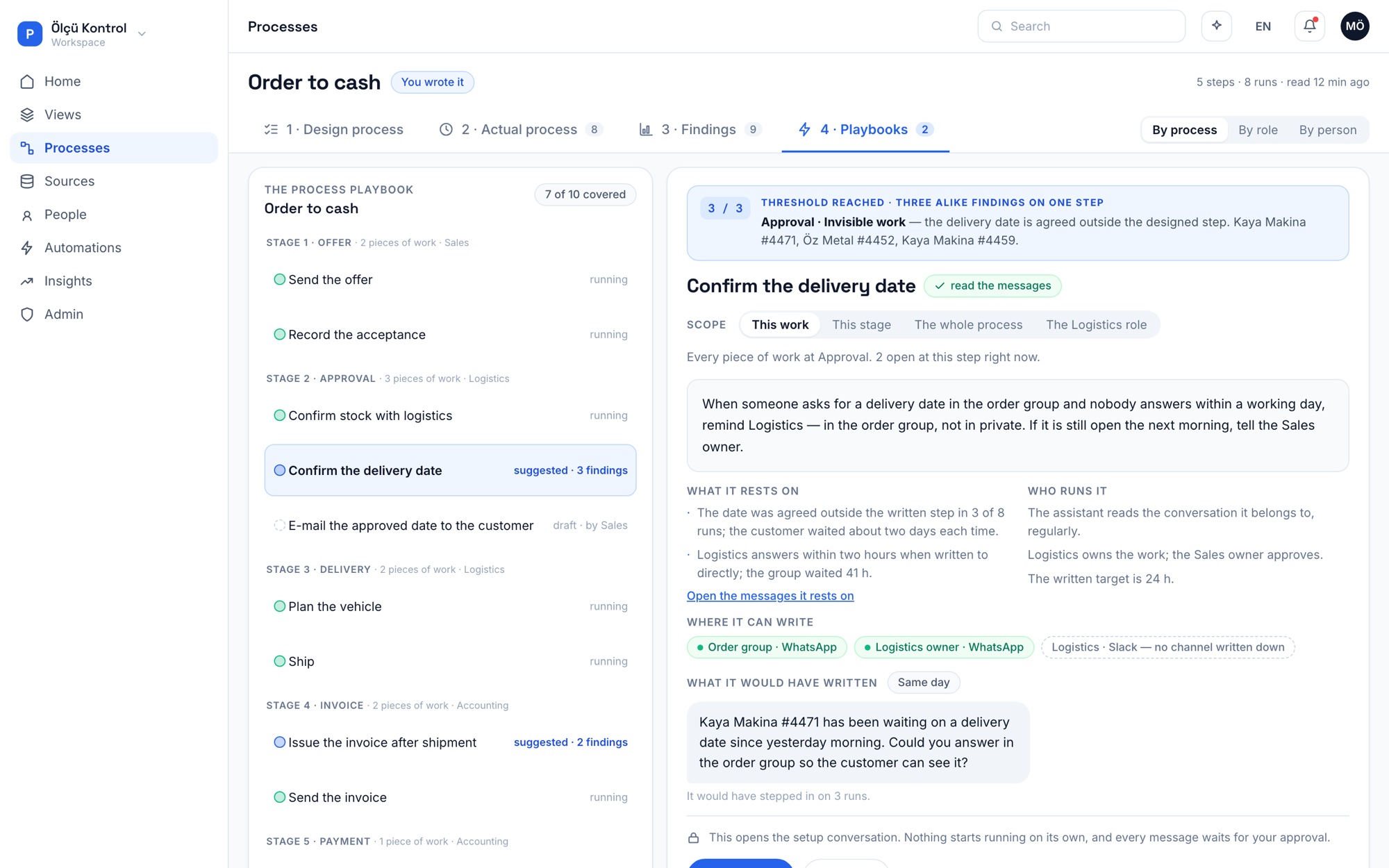1389x868 pixels.
Task: Set scope to The whole process
Action: 968,325
